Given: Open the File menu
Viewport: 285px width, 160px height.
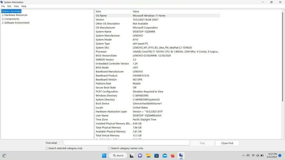Looking at the screenshot, I should click(x=3, y=6).
